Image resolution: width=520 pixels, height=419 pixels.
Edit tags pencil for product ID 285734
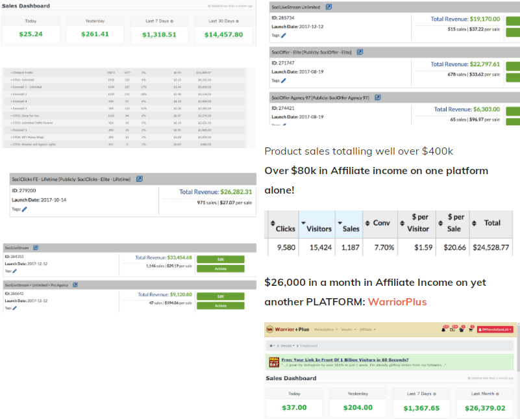[x=284, y=36]
